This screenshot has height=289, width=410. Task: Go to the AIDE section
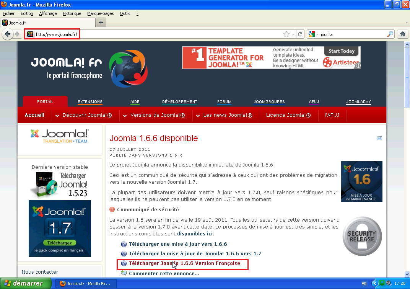click(x=135, y=101)
